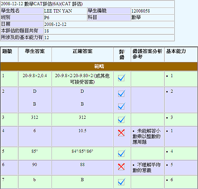Click the error analysis text for question 6
Screen dimensions: 198x189
click(x=147, y=168)
